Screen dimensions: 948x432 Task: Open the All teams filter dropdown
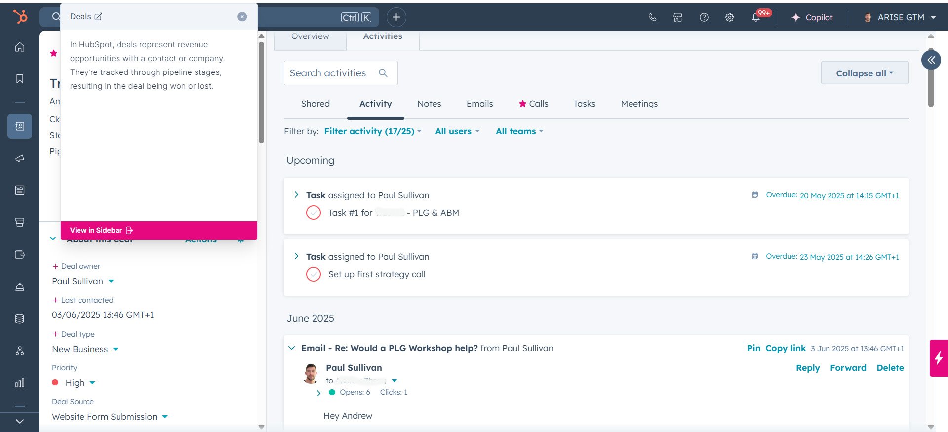519,131
